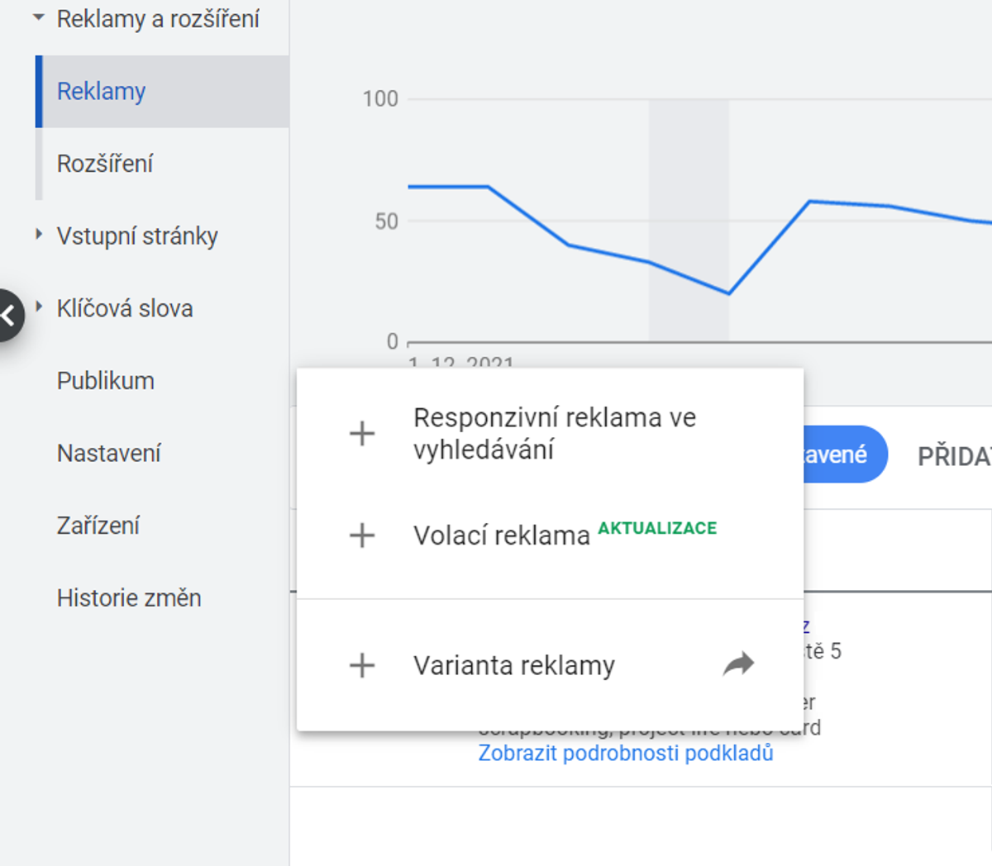
Task: Click the AKTUALIZACE badge label
Action: 657,528
